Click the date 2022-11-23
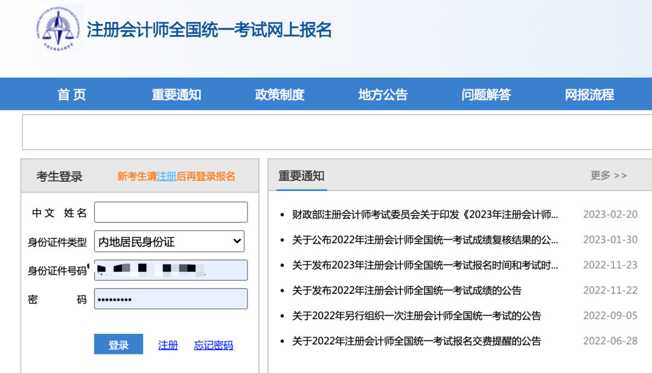 610,265
